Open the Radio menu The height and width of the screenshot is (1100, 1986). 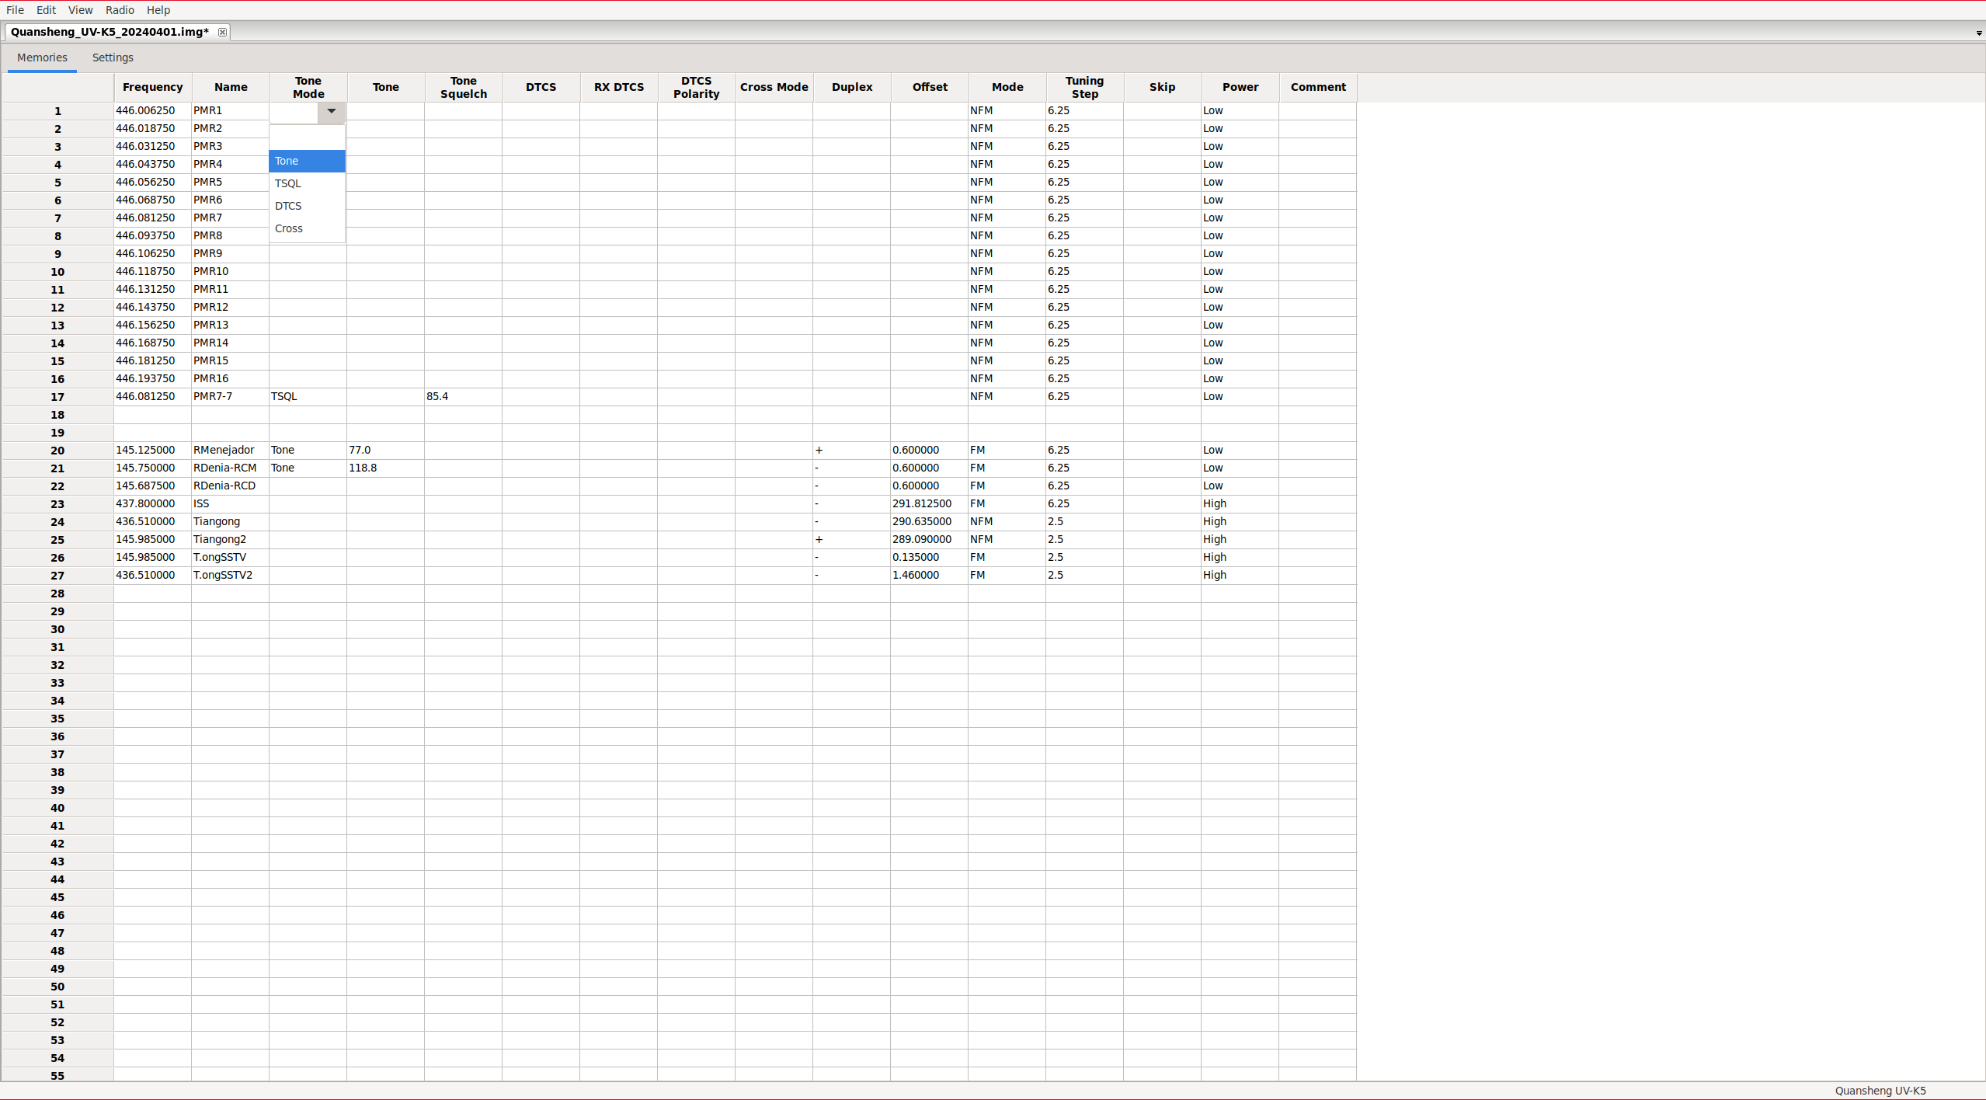[x=120, y=10]
